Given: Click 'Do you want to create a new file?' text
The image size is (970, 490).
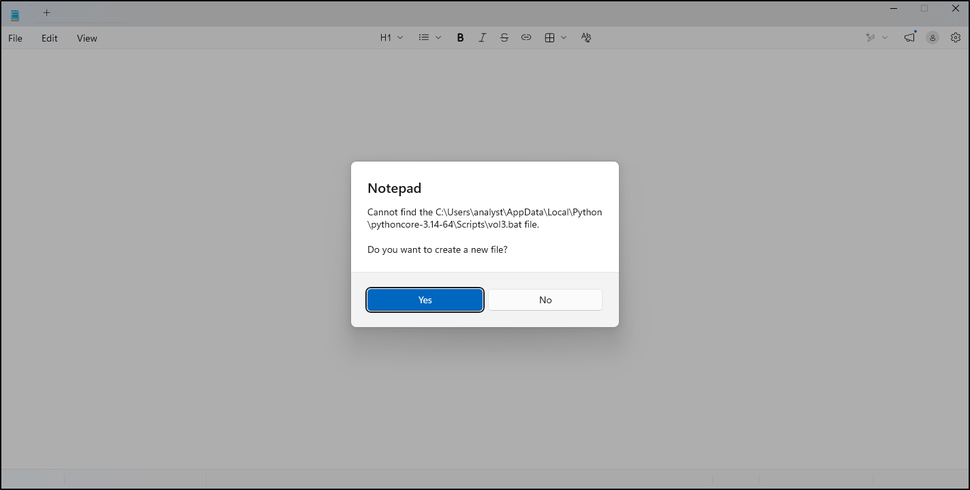Looking at the screenshot, I should [x=438, y=249].
